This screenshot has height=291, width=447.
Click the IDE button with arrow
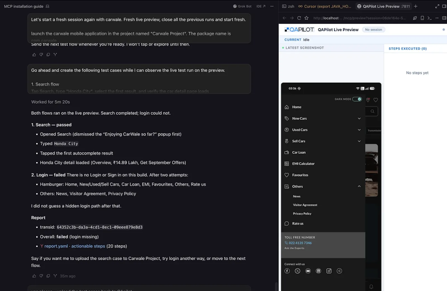pyautogui.click(x=261, y=6)
